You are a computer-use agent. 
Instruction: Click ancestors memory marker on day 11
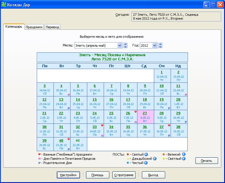click(186, 95)
